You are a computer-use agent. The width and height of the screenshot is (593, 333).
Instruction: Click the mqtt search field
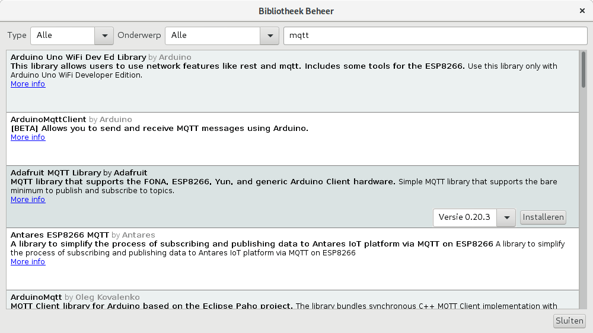435,36
